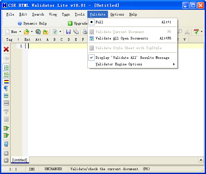The width and height of the screenshot is (206, 174).
Task: Click the red X icon in the left sidebar
Action: coord(6,49)
